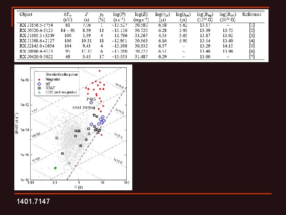The width and height of the screenshot is (286, 215).
Task: Click the 1 kyr age line label
Action: 35,110
